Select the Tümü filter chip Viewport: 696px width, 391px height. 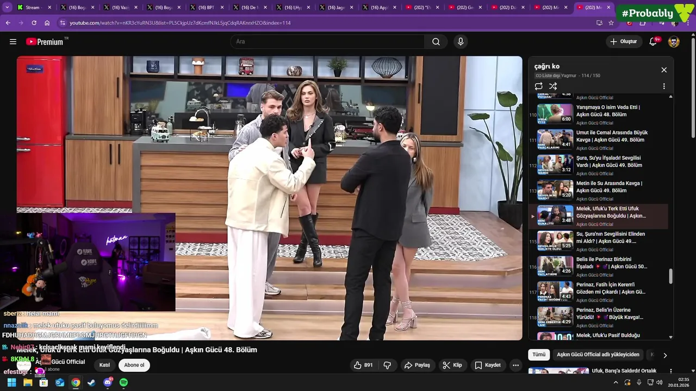[x=539, y=355]
